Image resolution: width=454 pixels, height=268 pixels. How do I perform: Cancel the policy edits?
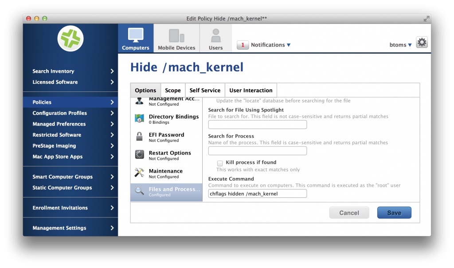coord(349,213)
